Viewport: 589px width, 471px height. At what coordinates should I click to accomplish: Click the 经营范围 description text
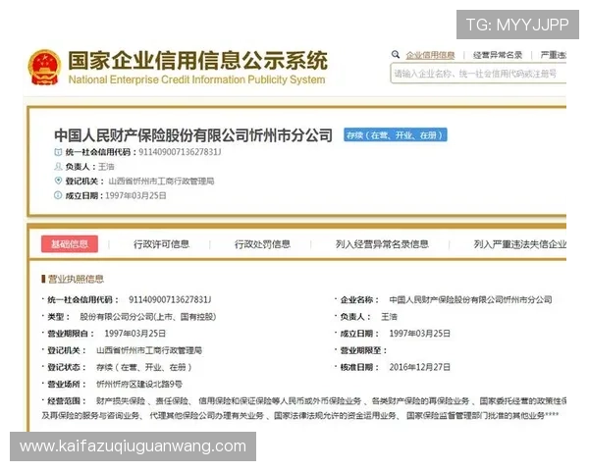(303, 408)
